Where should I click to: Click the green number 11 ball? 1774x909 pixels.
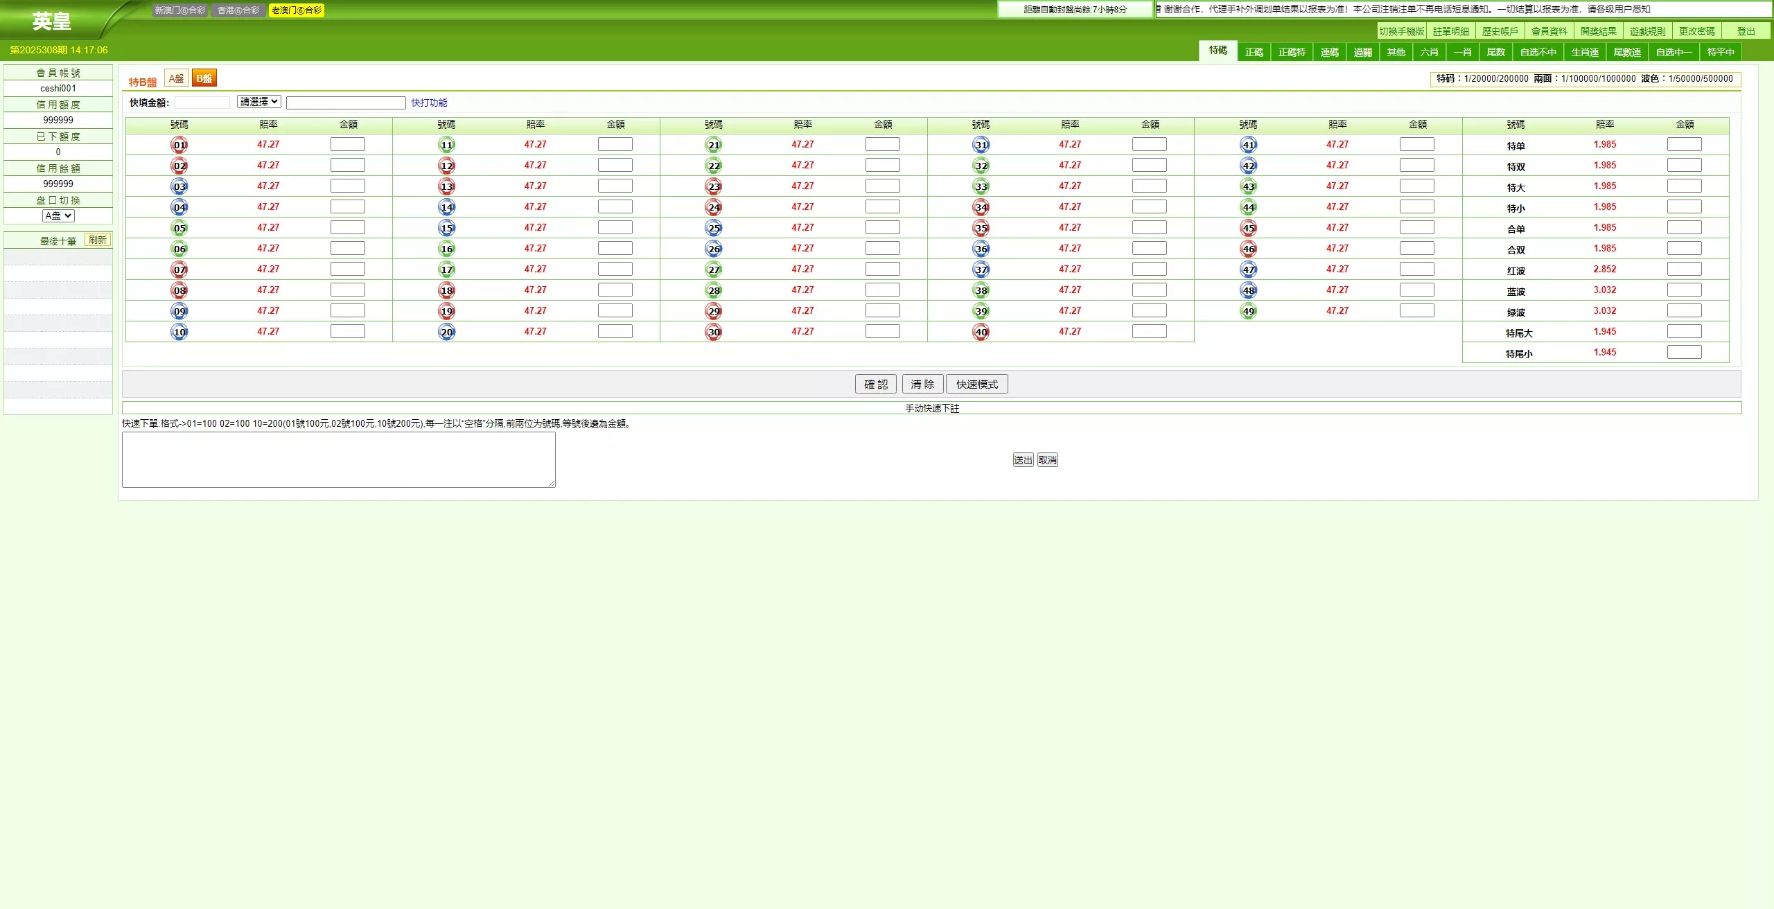[447, 145]
